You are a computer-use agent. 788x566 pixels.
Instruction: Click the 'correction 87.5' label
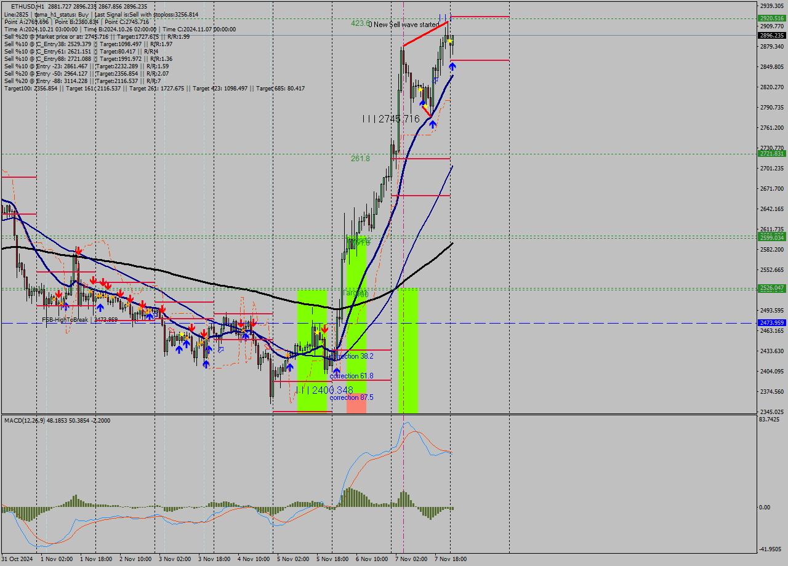[352, 397]
